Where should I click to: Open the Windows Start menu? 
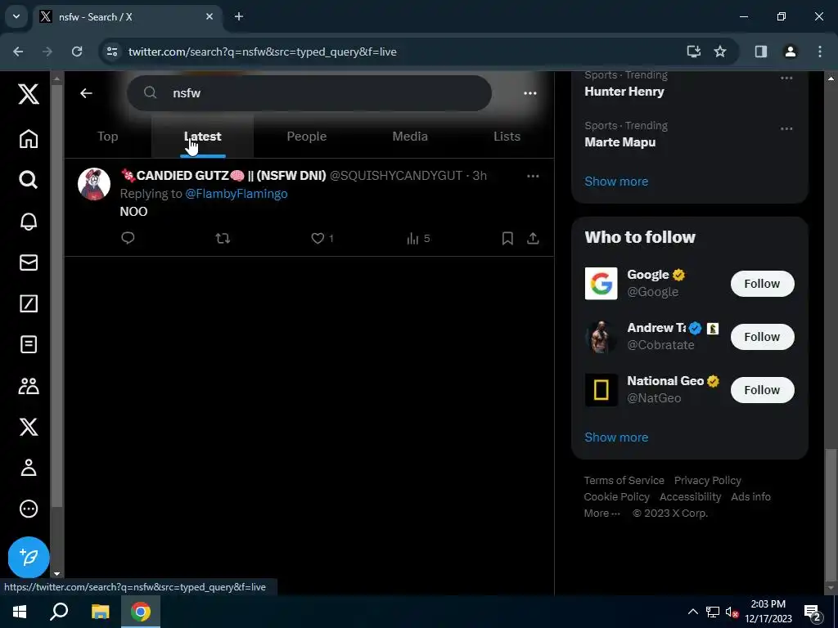point(20,612)
